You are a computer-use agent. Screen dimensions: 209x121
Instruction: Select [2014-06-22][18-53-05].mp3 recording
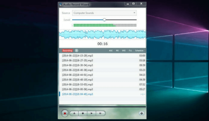coord(103,84)
